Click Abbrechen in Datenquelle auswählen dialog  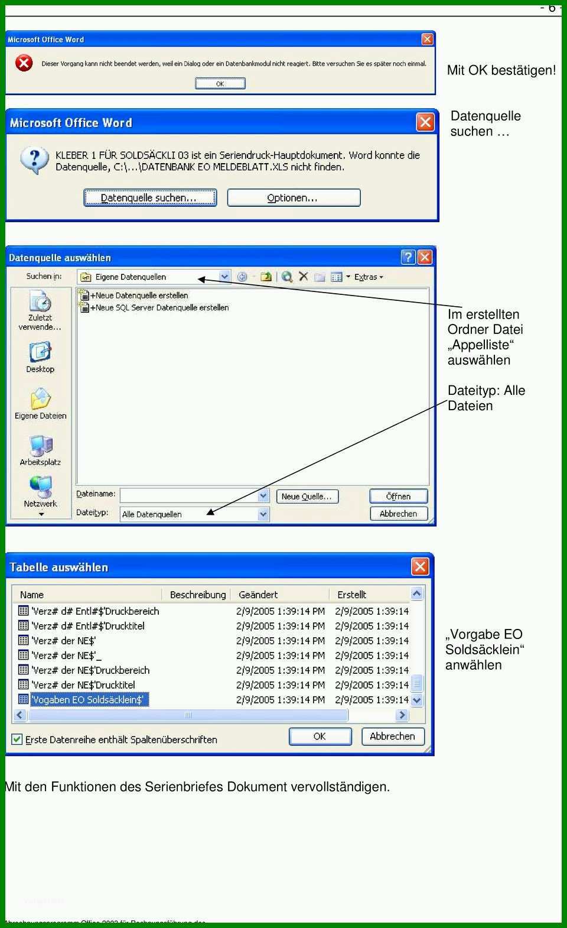399,514
